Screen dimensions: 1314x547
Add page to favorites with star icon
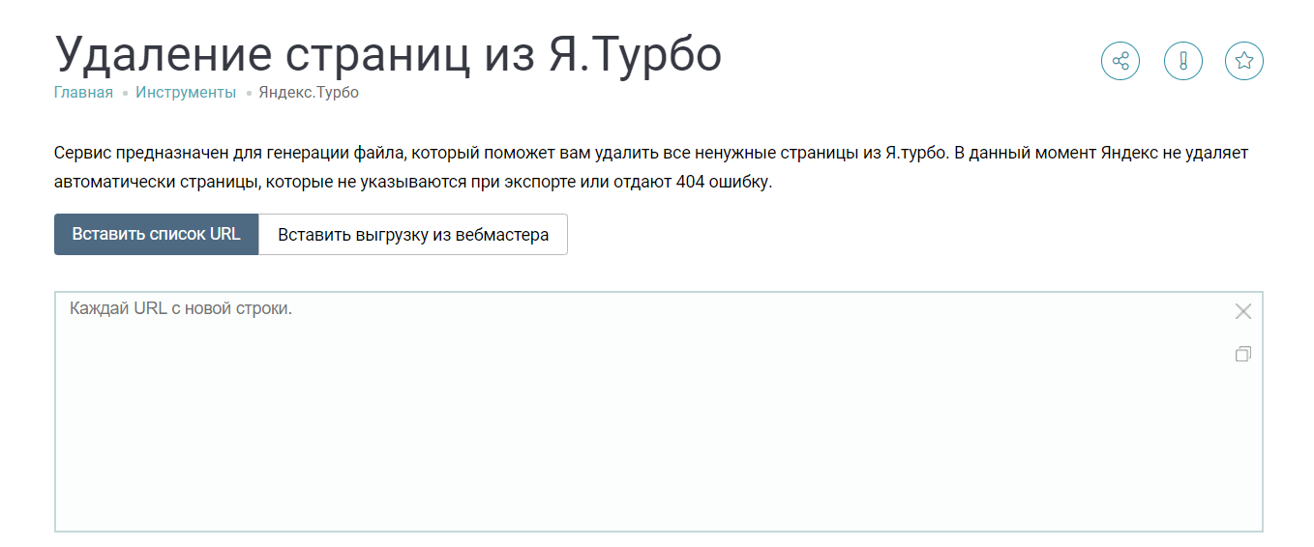(1244, 61)
